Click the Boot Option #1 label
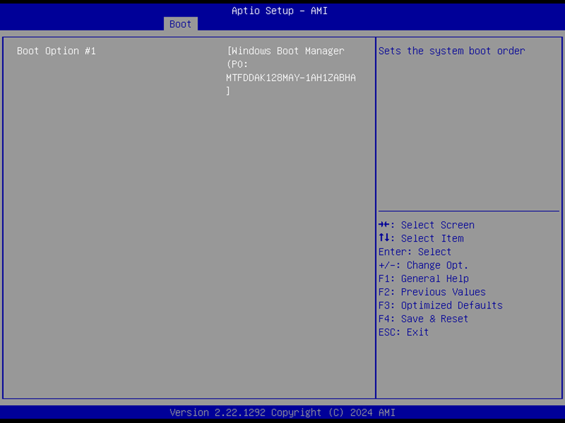This screenshot has height=423, width=565. [x=56, y=51]
